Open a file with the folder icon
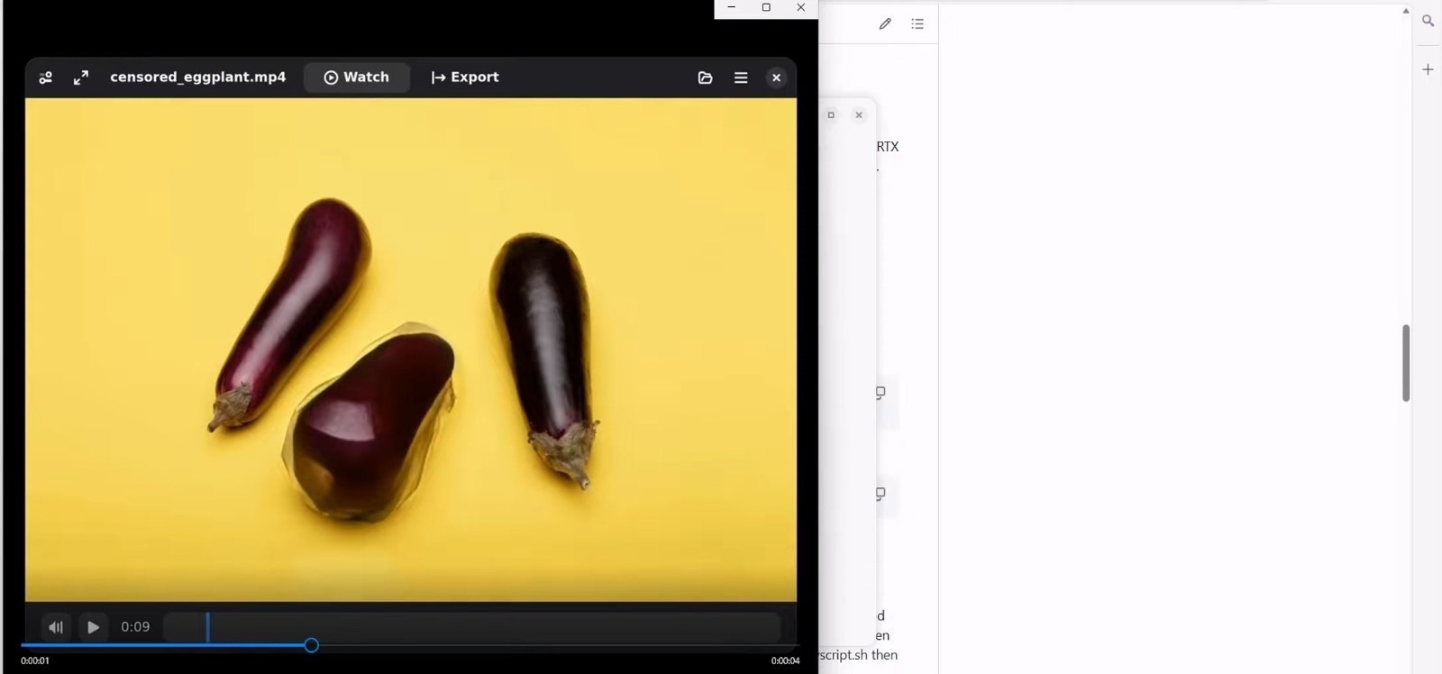The image size is (1442, 674). (x=705, y=77)
